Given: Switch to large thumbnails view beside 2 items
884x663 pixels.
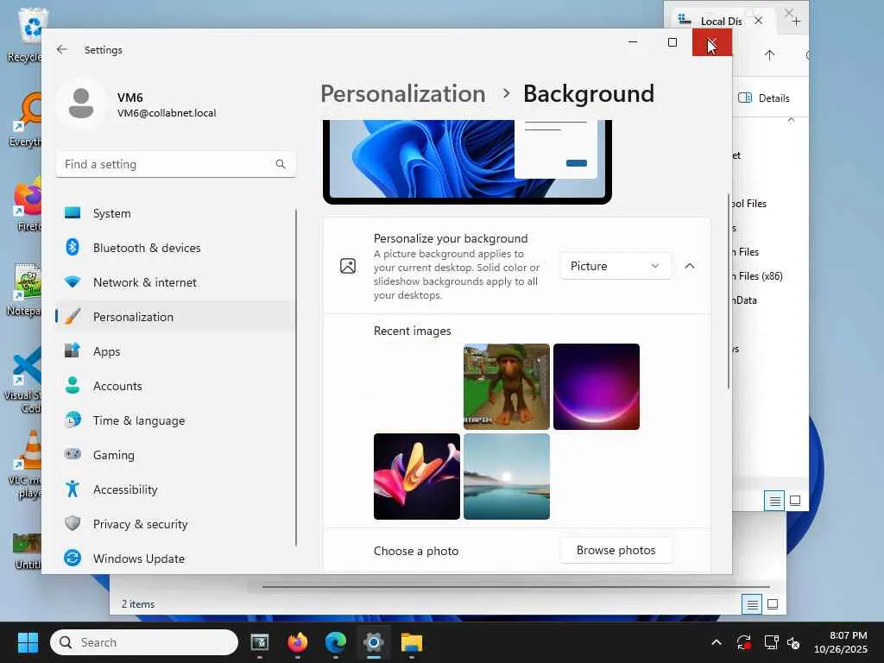Looking at the screenshot, I should pyautogui.click(x=773, y=604).
